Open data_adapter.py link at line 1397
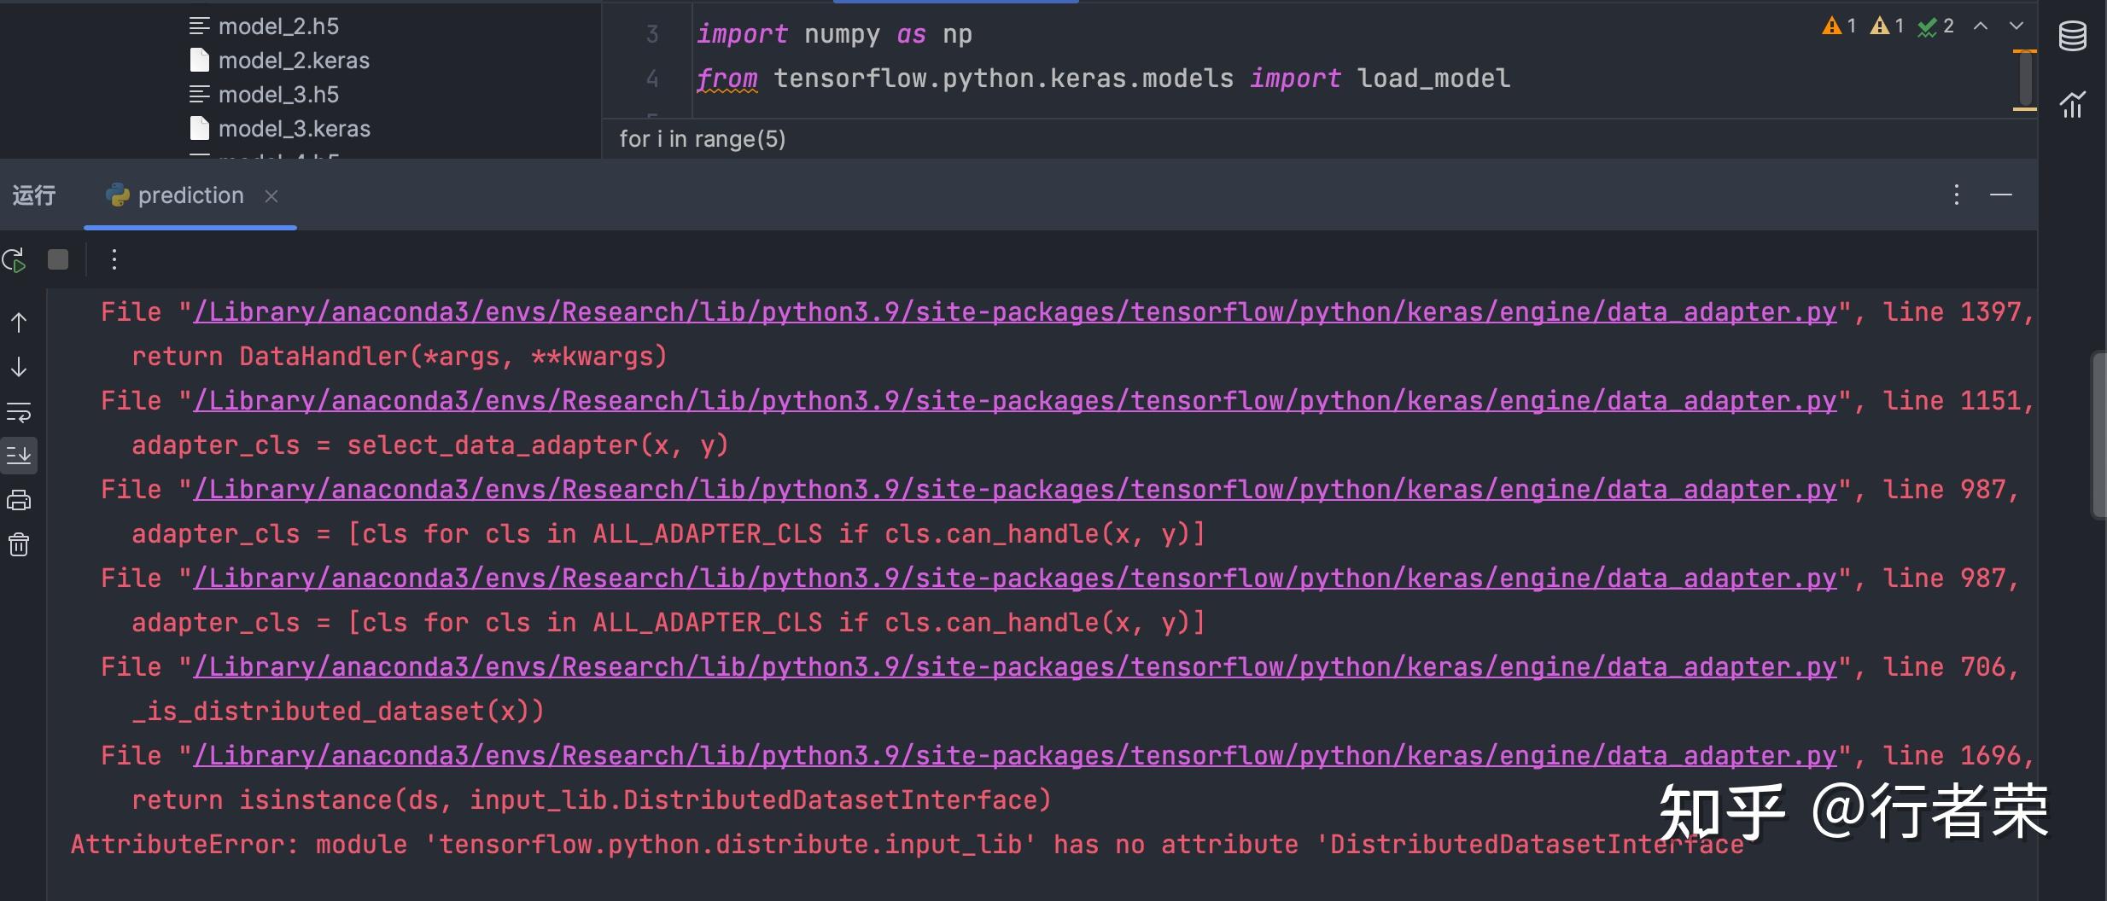This screenshot has width=2107, height=901. (1014, 312)
